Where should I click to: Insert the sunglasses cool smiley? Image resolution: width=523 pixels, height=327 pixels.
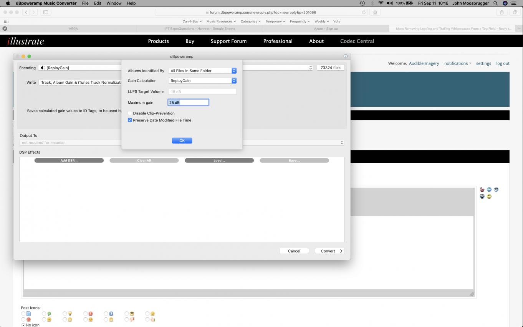[x=496, y=189]
